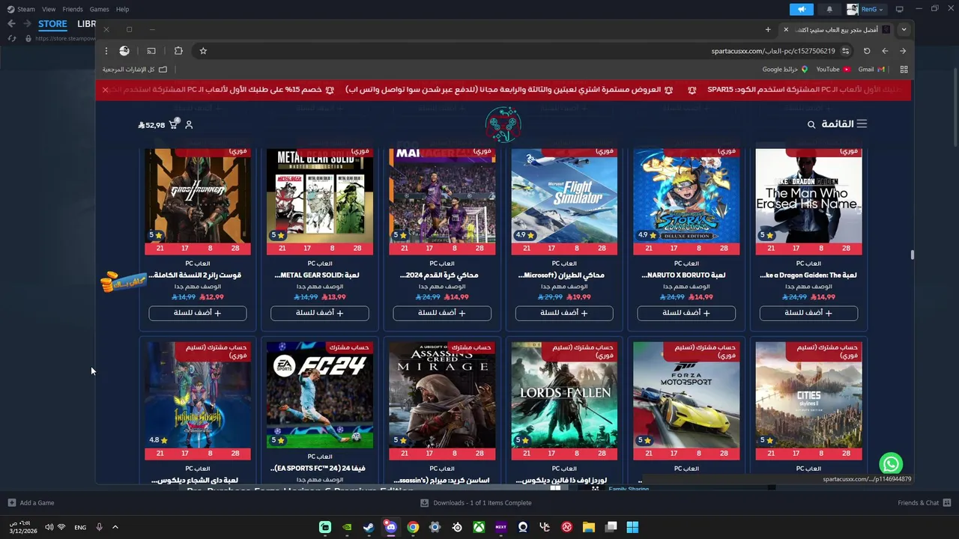This screenshot has width=959, height=539.
Task: Open the WhatsApp chat button
Action: (891, 463)
